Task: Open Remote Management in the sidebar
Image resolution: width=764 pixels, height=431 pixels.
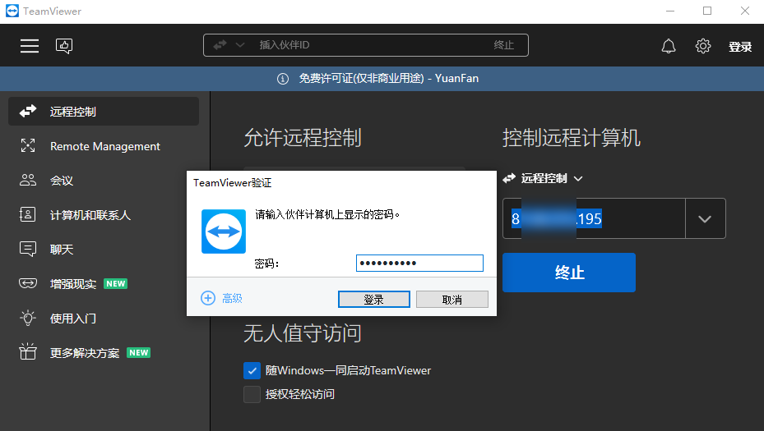Action: (104, 146)
